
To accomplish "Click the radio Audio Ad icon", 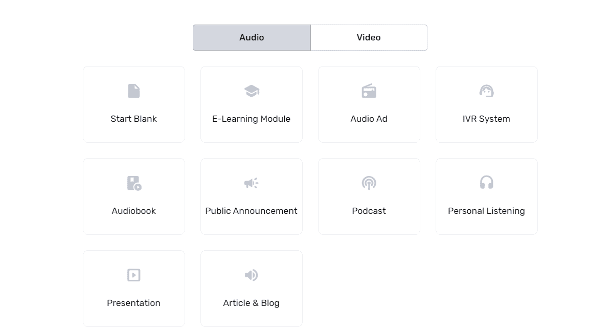I will (x=369, y=91).
